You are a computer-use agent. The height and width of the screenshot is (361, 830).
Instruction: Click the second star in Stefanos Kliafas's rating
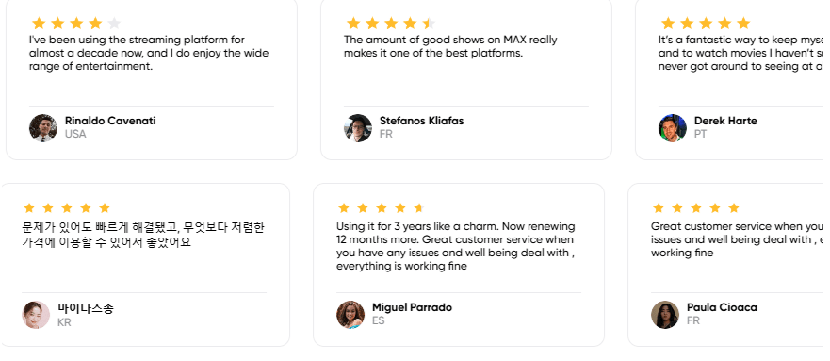click(372, 24)
